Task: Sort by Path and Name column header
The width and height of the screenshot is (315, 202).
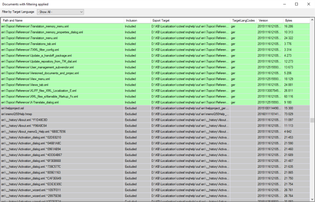Action: click(x=62, y=20)
